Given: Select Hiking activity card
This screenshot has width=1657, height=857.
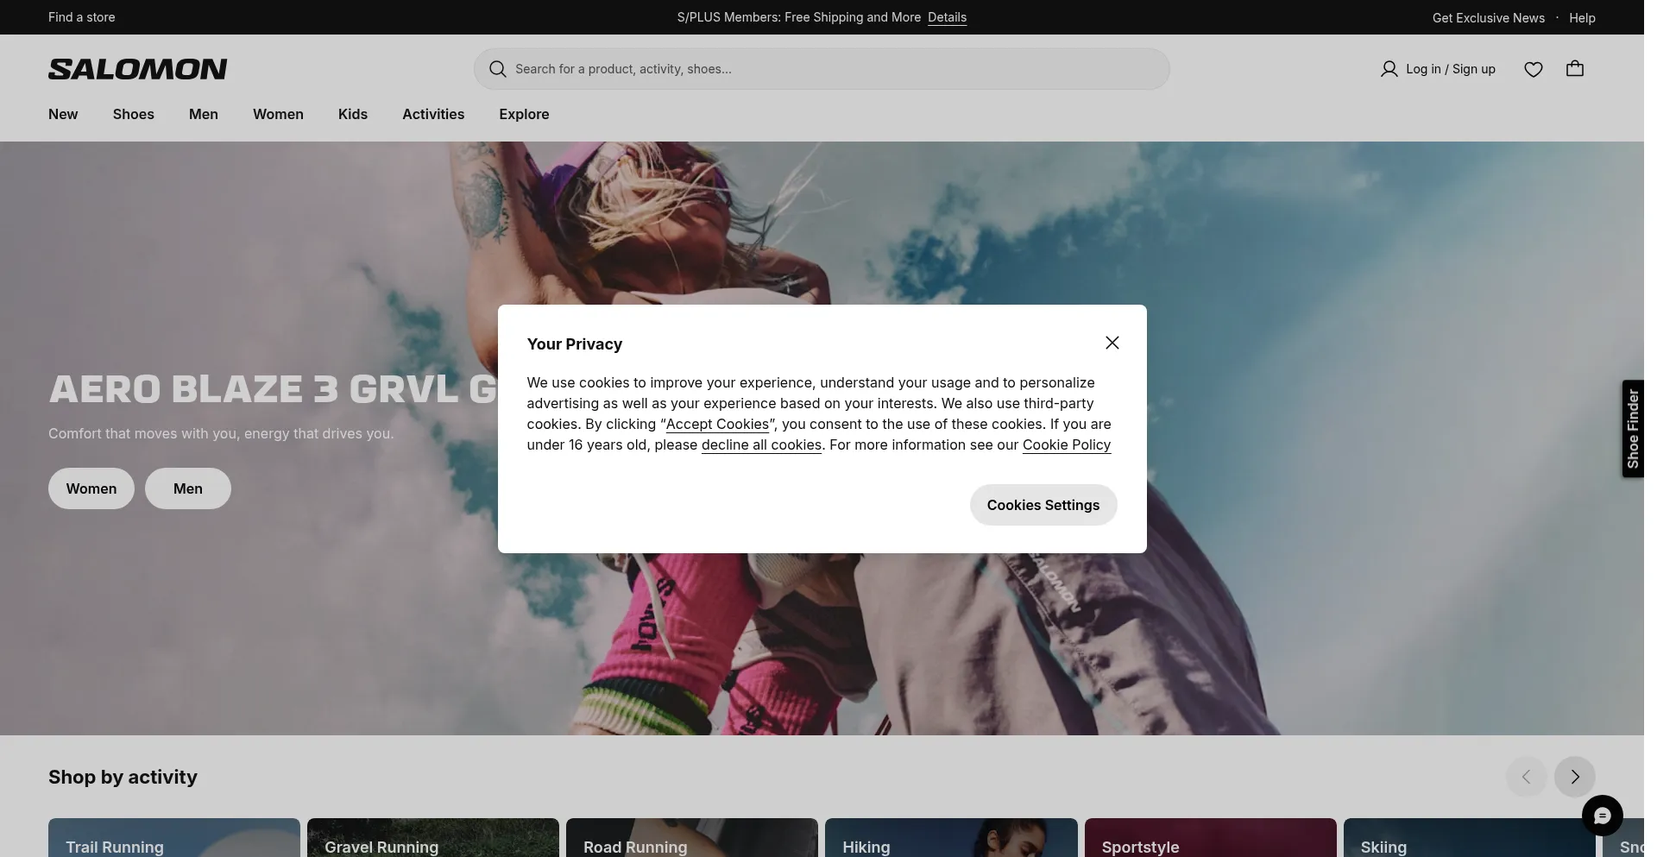Looking at the screenshot, I should [x=951, y=838].
